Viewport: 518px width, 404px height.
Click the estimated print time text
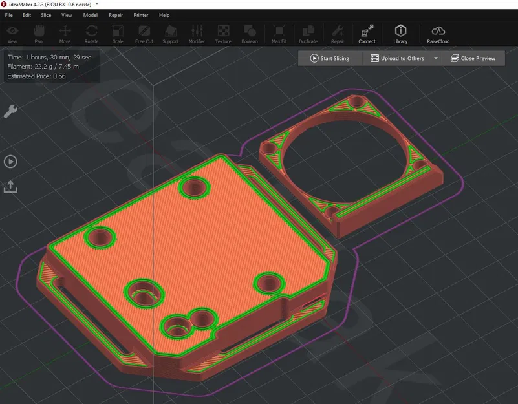[x=49, y=57]
